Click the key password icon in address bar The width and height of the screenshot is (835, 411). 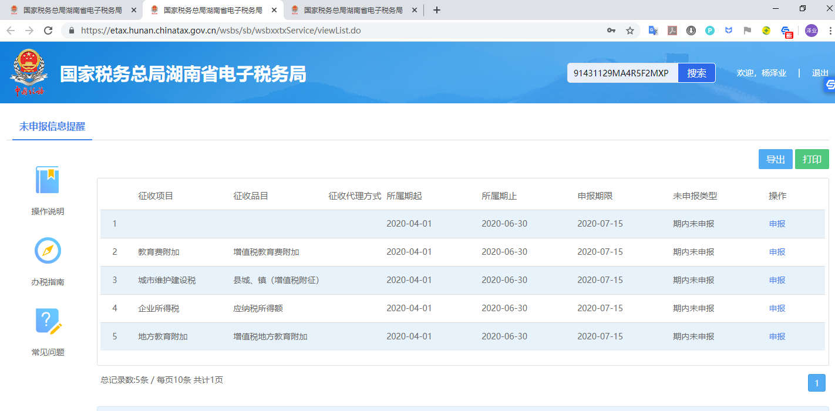tap(611, 31)
